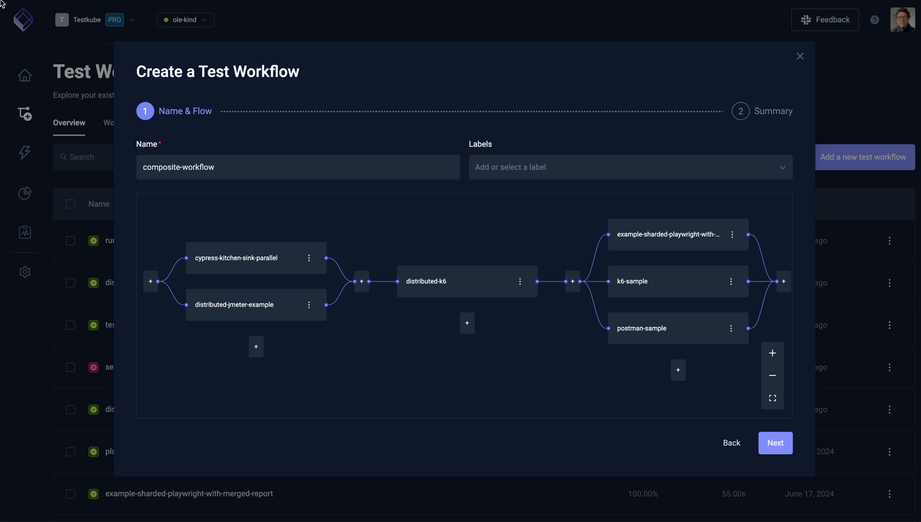Open the Insights pie chart sidebar icon

tap(25, 193)
